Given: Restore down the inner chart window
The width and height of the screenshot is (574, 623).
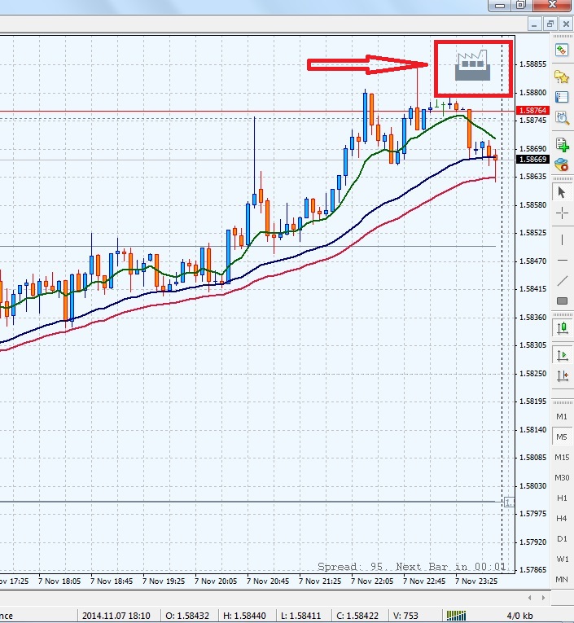Looking at the screenshot, I should click(x=550, y=24).
